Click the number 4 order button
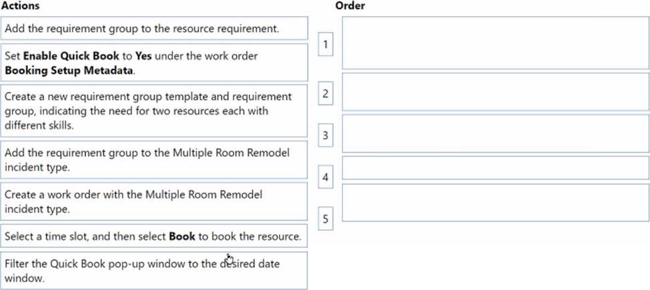The height and width of the screenshot is (290, 650). point(326,177)
